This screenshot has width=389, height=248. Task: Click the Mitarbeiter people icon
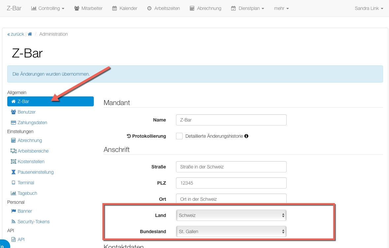(x=77, y=8)
